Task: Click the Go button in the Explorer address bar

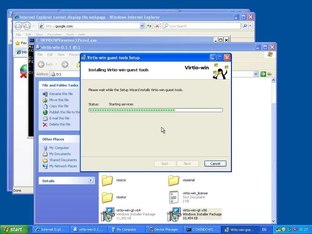Action: click(266, 74)
